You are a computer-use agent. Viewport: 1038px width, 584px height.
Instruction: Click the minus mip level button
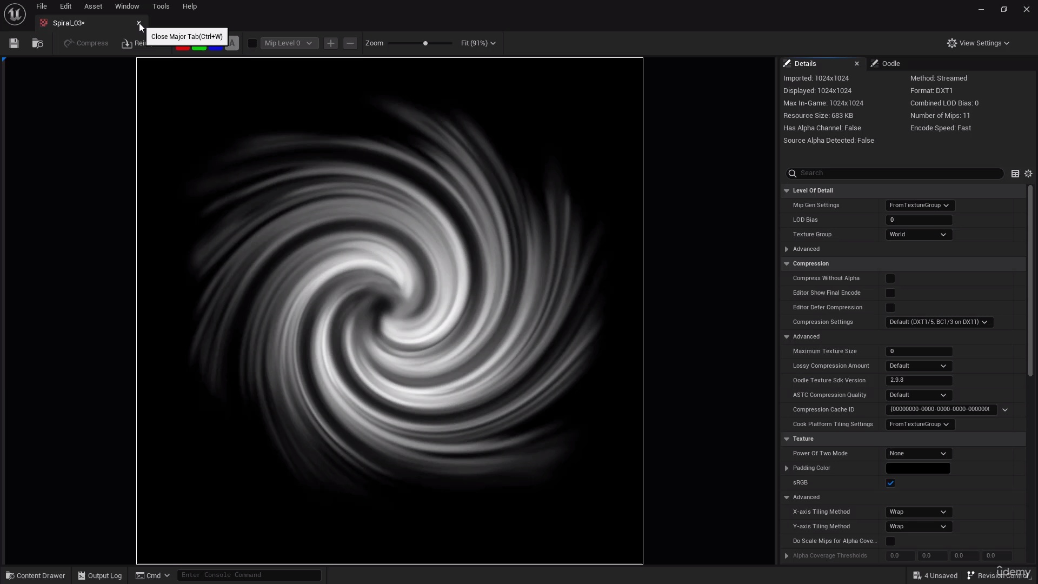pos(350,43)
